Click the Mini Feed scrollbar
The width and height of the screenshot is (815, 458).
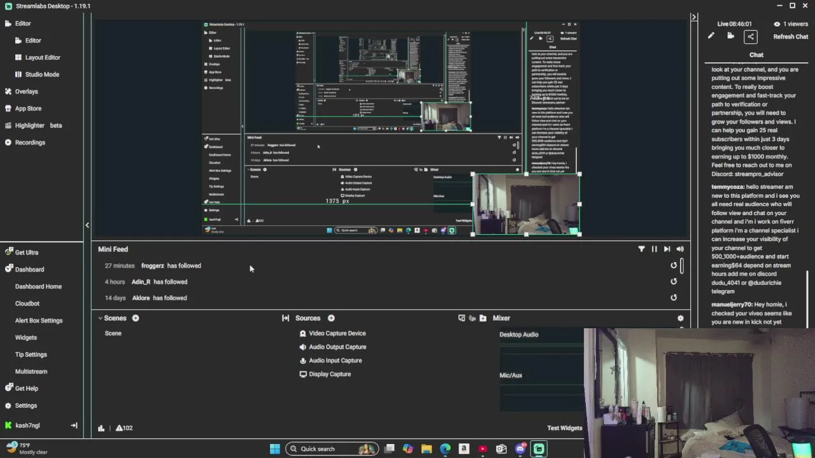pos(682,265)
